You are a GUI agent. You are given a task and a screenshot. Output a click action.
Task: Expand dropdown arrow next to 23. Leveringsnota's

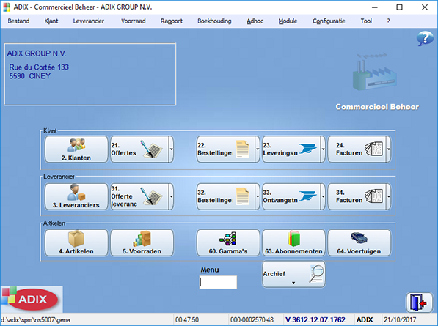tap(323, 149)
